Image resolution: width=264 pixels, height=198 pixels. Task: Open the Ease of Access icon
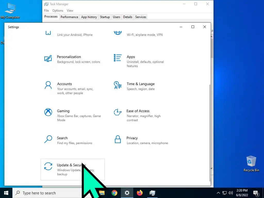(118, 112)
